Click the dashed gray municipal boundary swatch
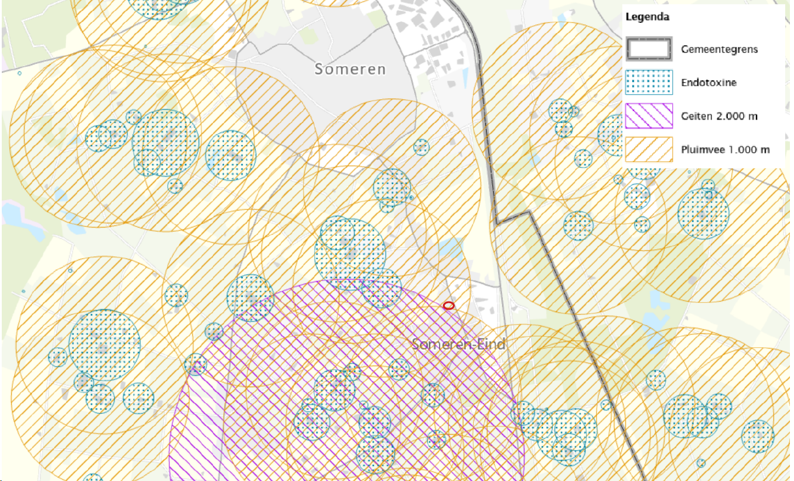The height and width of the screenshot is (481, 794). [x=649, y=49]
